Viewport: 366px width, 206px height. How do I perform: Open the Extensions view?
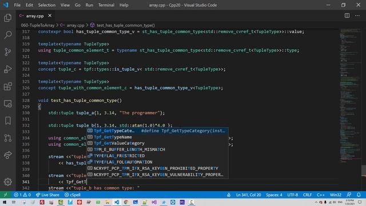pos(7,86)
